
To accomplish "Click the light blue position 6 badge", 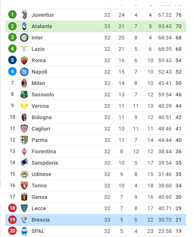I will 12,71.
